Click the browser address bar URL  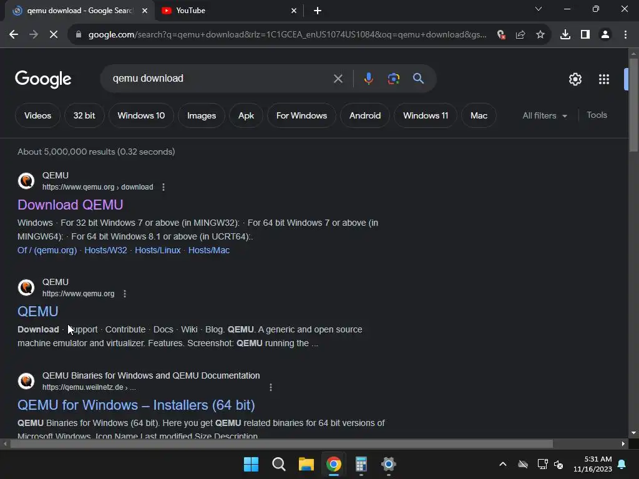(x=287, y=35)
